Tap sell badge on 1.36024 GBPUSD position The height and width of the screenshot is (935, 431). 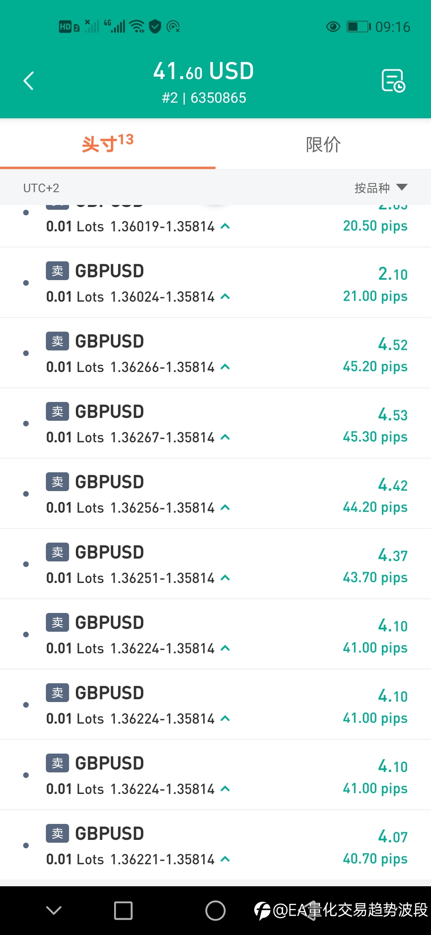point(57,271)
